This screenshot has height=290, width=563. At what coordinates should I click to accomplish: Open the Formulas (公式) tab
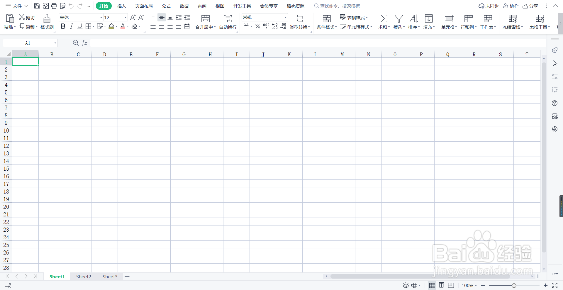(166, 6)
